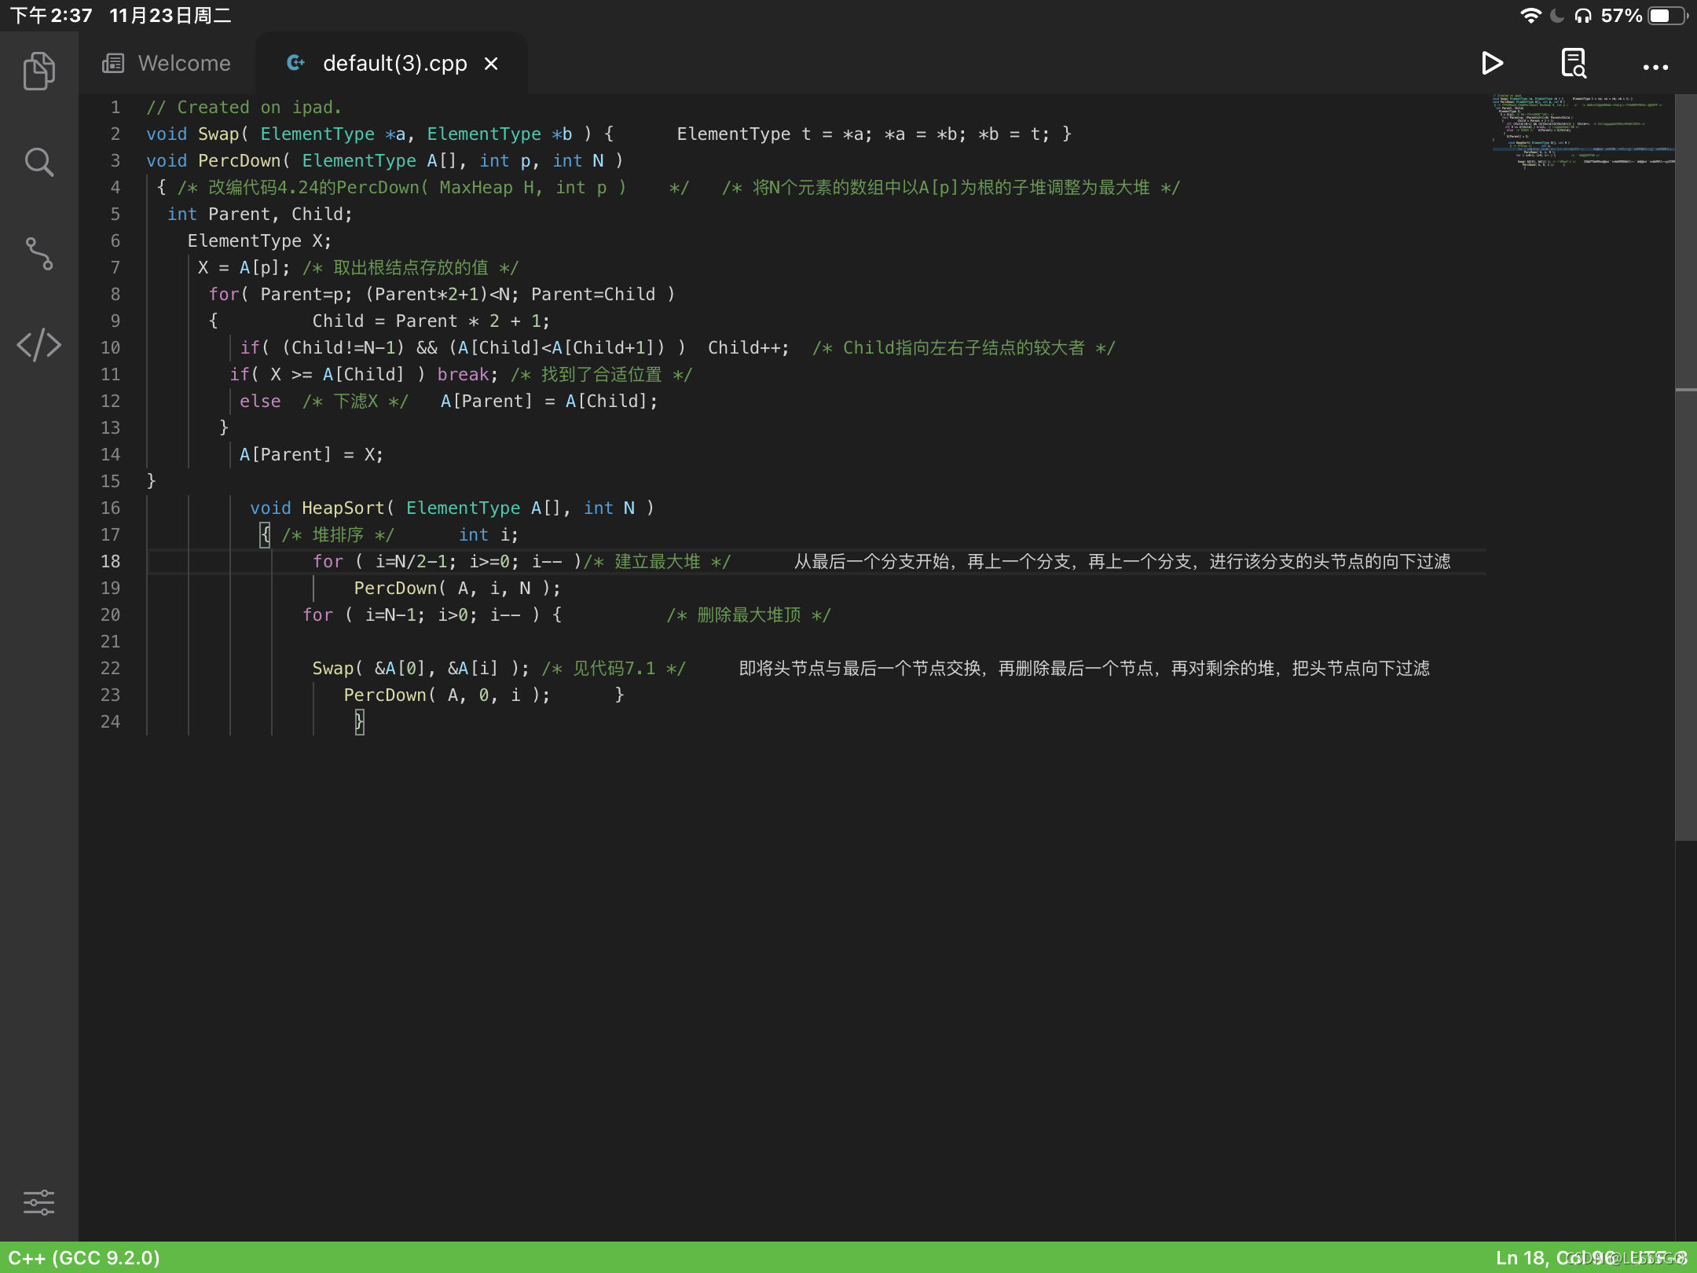The width and height of the screenshot is (1697, 1273).
Task: Open the code snippets brackets icon
Action: 39,345
